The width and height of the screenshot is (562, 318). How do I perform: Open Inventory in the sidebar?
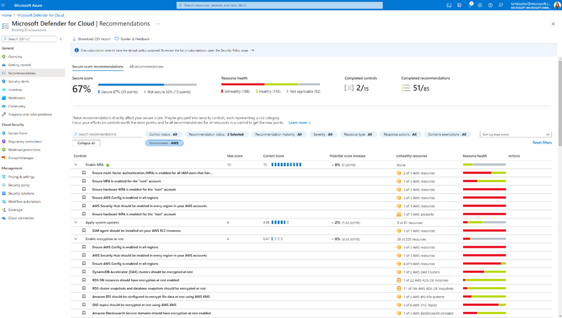[x=15, y=89]
